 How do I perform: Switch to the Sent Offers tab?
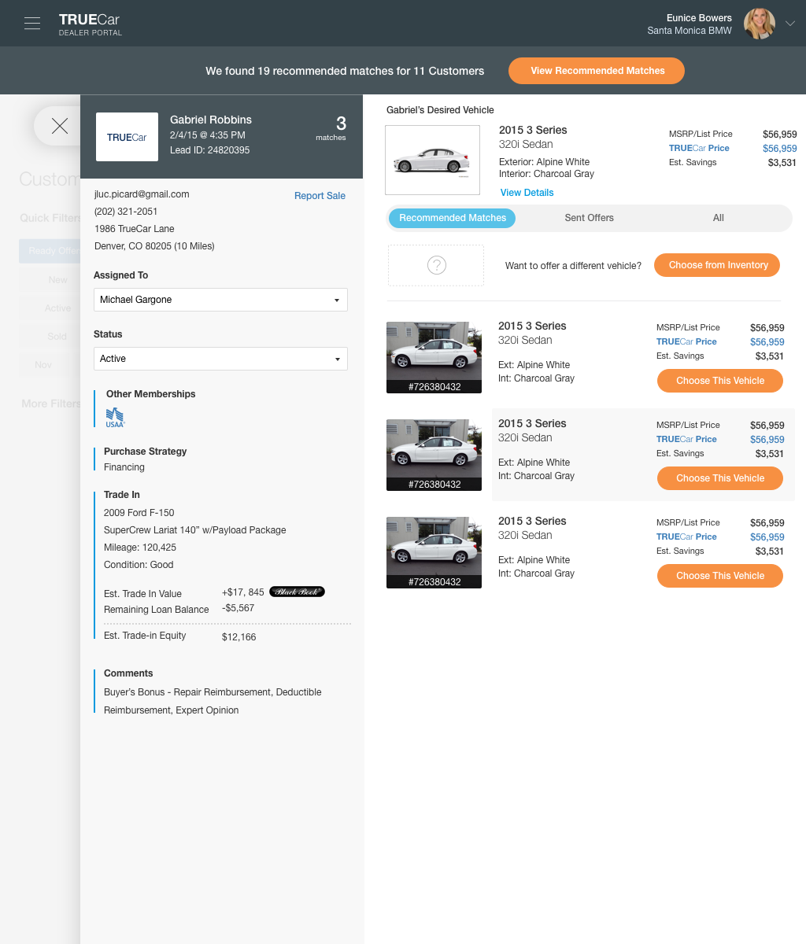[x=589, y=218]
